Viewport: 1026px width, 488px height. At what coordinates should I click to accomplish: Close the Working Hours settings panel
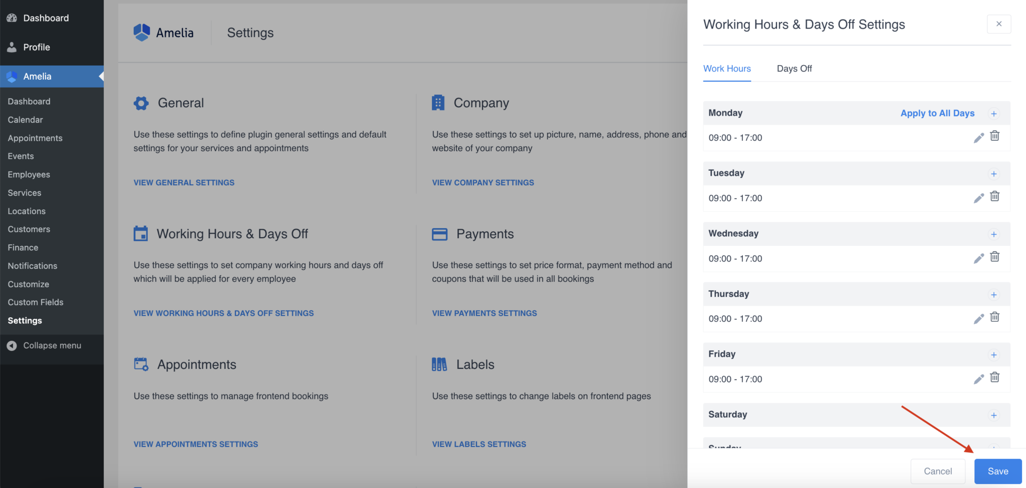pos(999,24)
